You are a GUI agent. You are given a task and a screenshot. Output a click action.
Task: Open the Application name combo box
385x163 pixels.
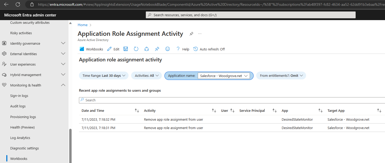224,76
